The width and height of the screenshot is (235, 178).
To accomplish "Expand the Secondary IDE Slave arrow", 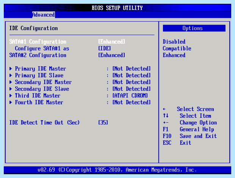I will (x=11, y=89).
